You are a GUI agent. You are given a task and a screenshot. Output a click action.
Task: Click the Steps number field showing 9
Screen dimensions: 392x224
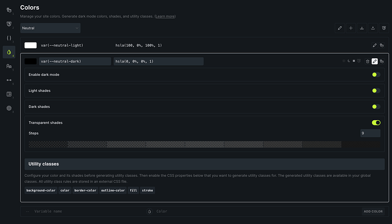[x=370, y=133]
